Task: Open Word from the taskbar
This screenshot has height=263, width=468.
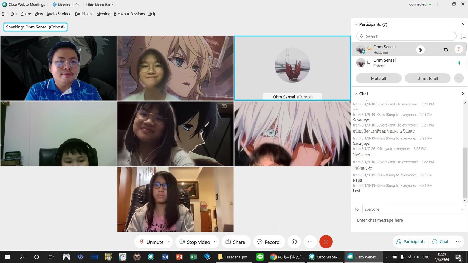Action: [165, 257]
